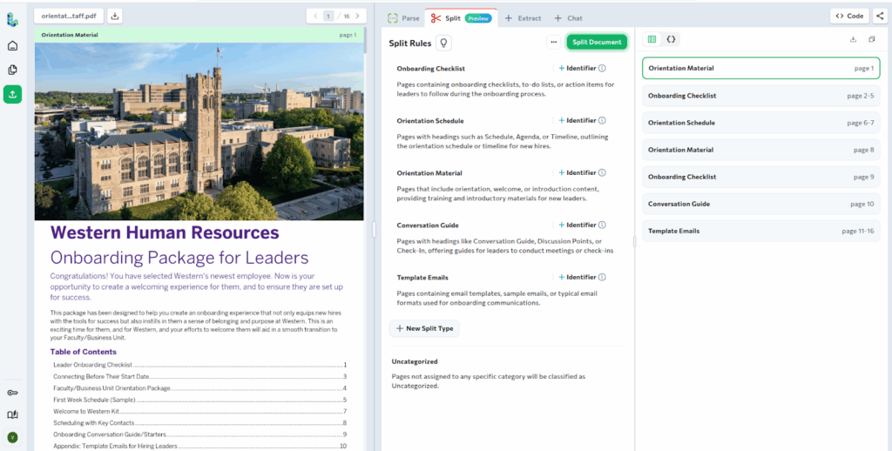
Task: Switch results to formatted table view
Action: pos(652,39)
